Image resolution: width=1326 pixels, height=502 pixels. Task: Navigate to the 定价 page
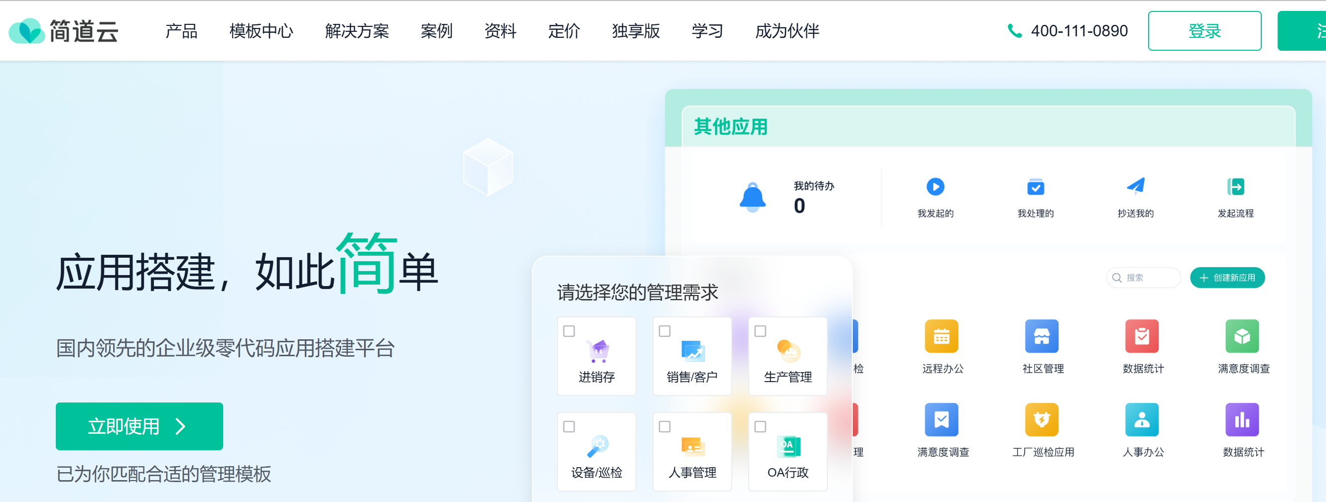point(564,31)
